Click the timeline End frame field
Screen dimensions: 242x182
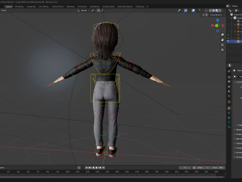tap(218, 168)
